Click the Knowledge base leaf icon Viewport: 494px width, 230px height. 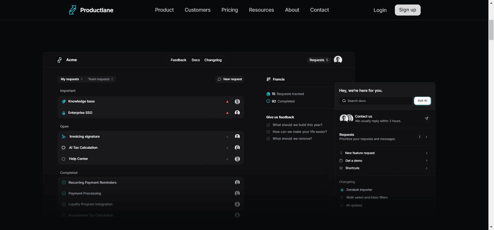[64, 101]
